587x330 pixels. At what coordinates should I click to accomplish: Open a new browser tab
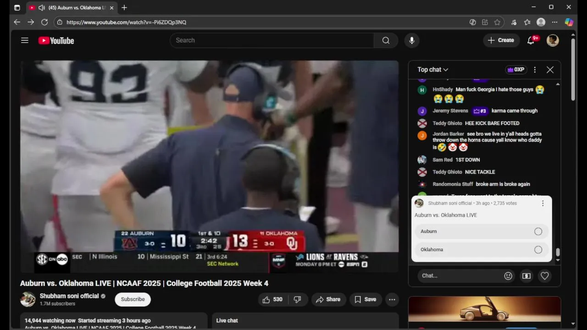point(124,8)
